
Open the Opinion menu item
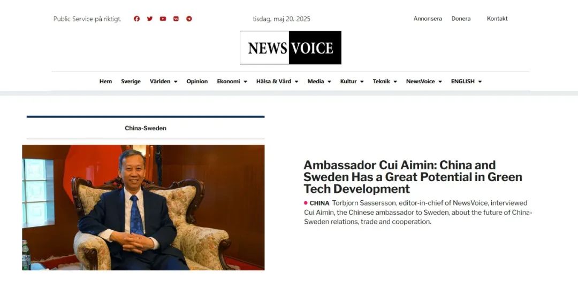(x=197, y=81)
